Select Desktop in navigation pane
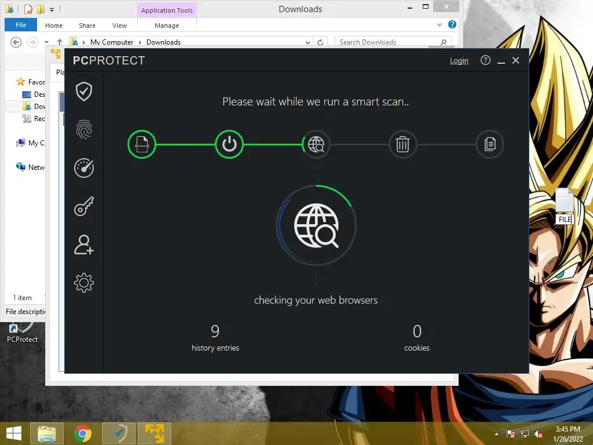 tap(33, 94)
